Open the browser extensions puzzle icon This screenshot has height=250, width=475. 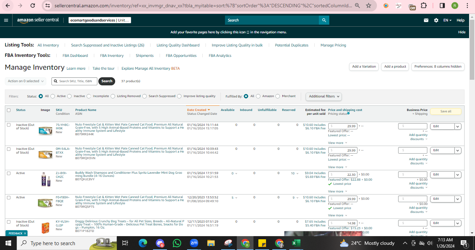click(x=424, y=6)
